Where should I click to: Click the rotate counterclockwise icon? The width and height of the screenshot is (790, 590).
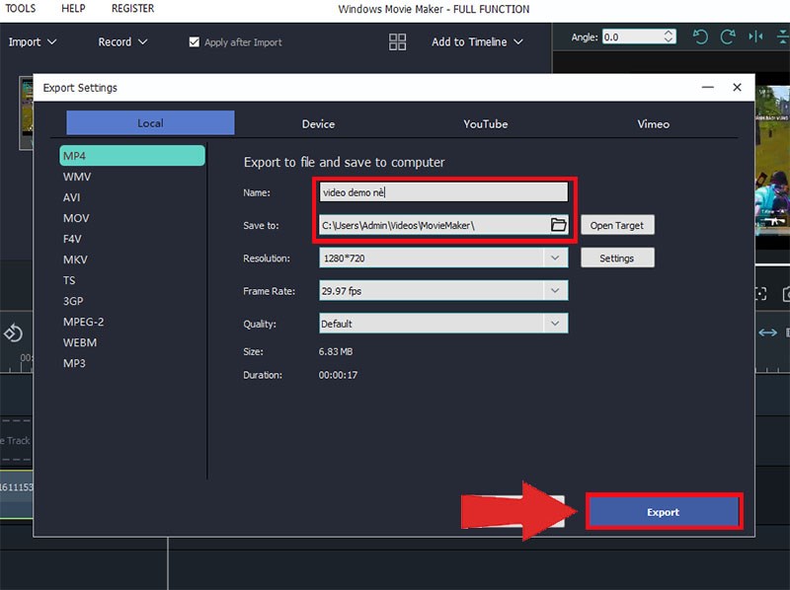[x=700, y=37]
